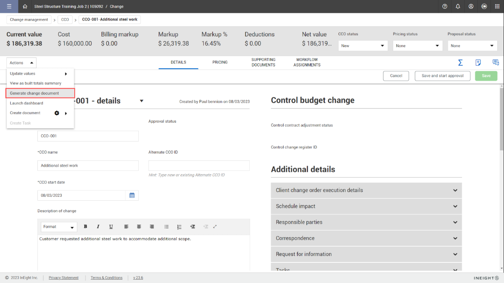Click the Cancel button
504x283 pixels.
point(396,76)
